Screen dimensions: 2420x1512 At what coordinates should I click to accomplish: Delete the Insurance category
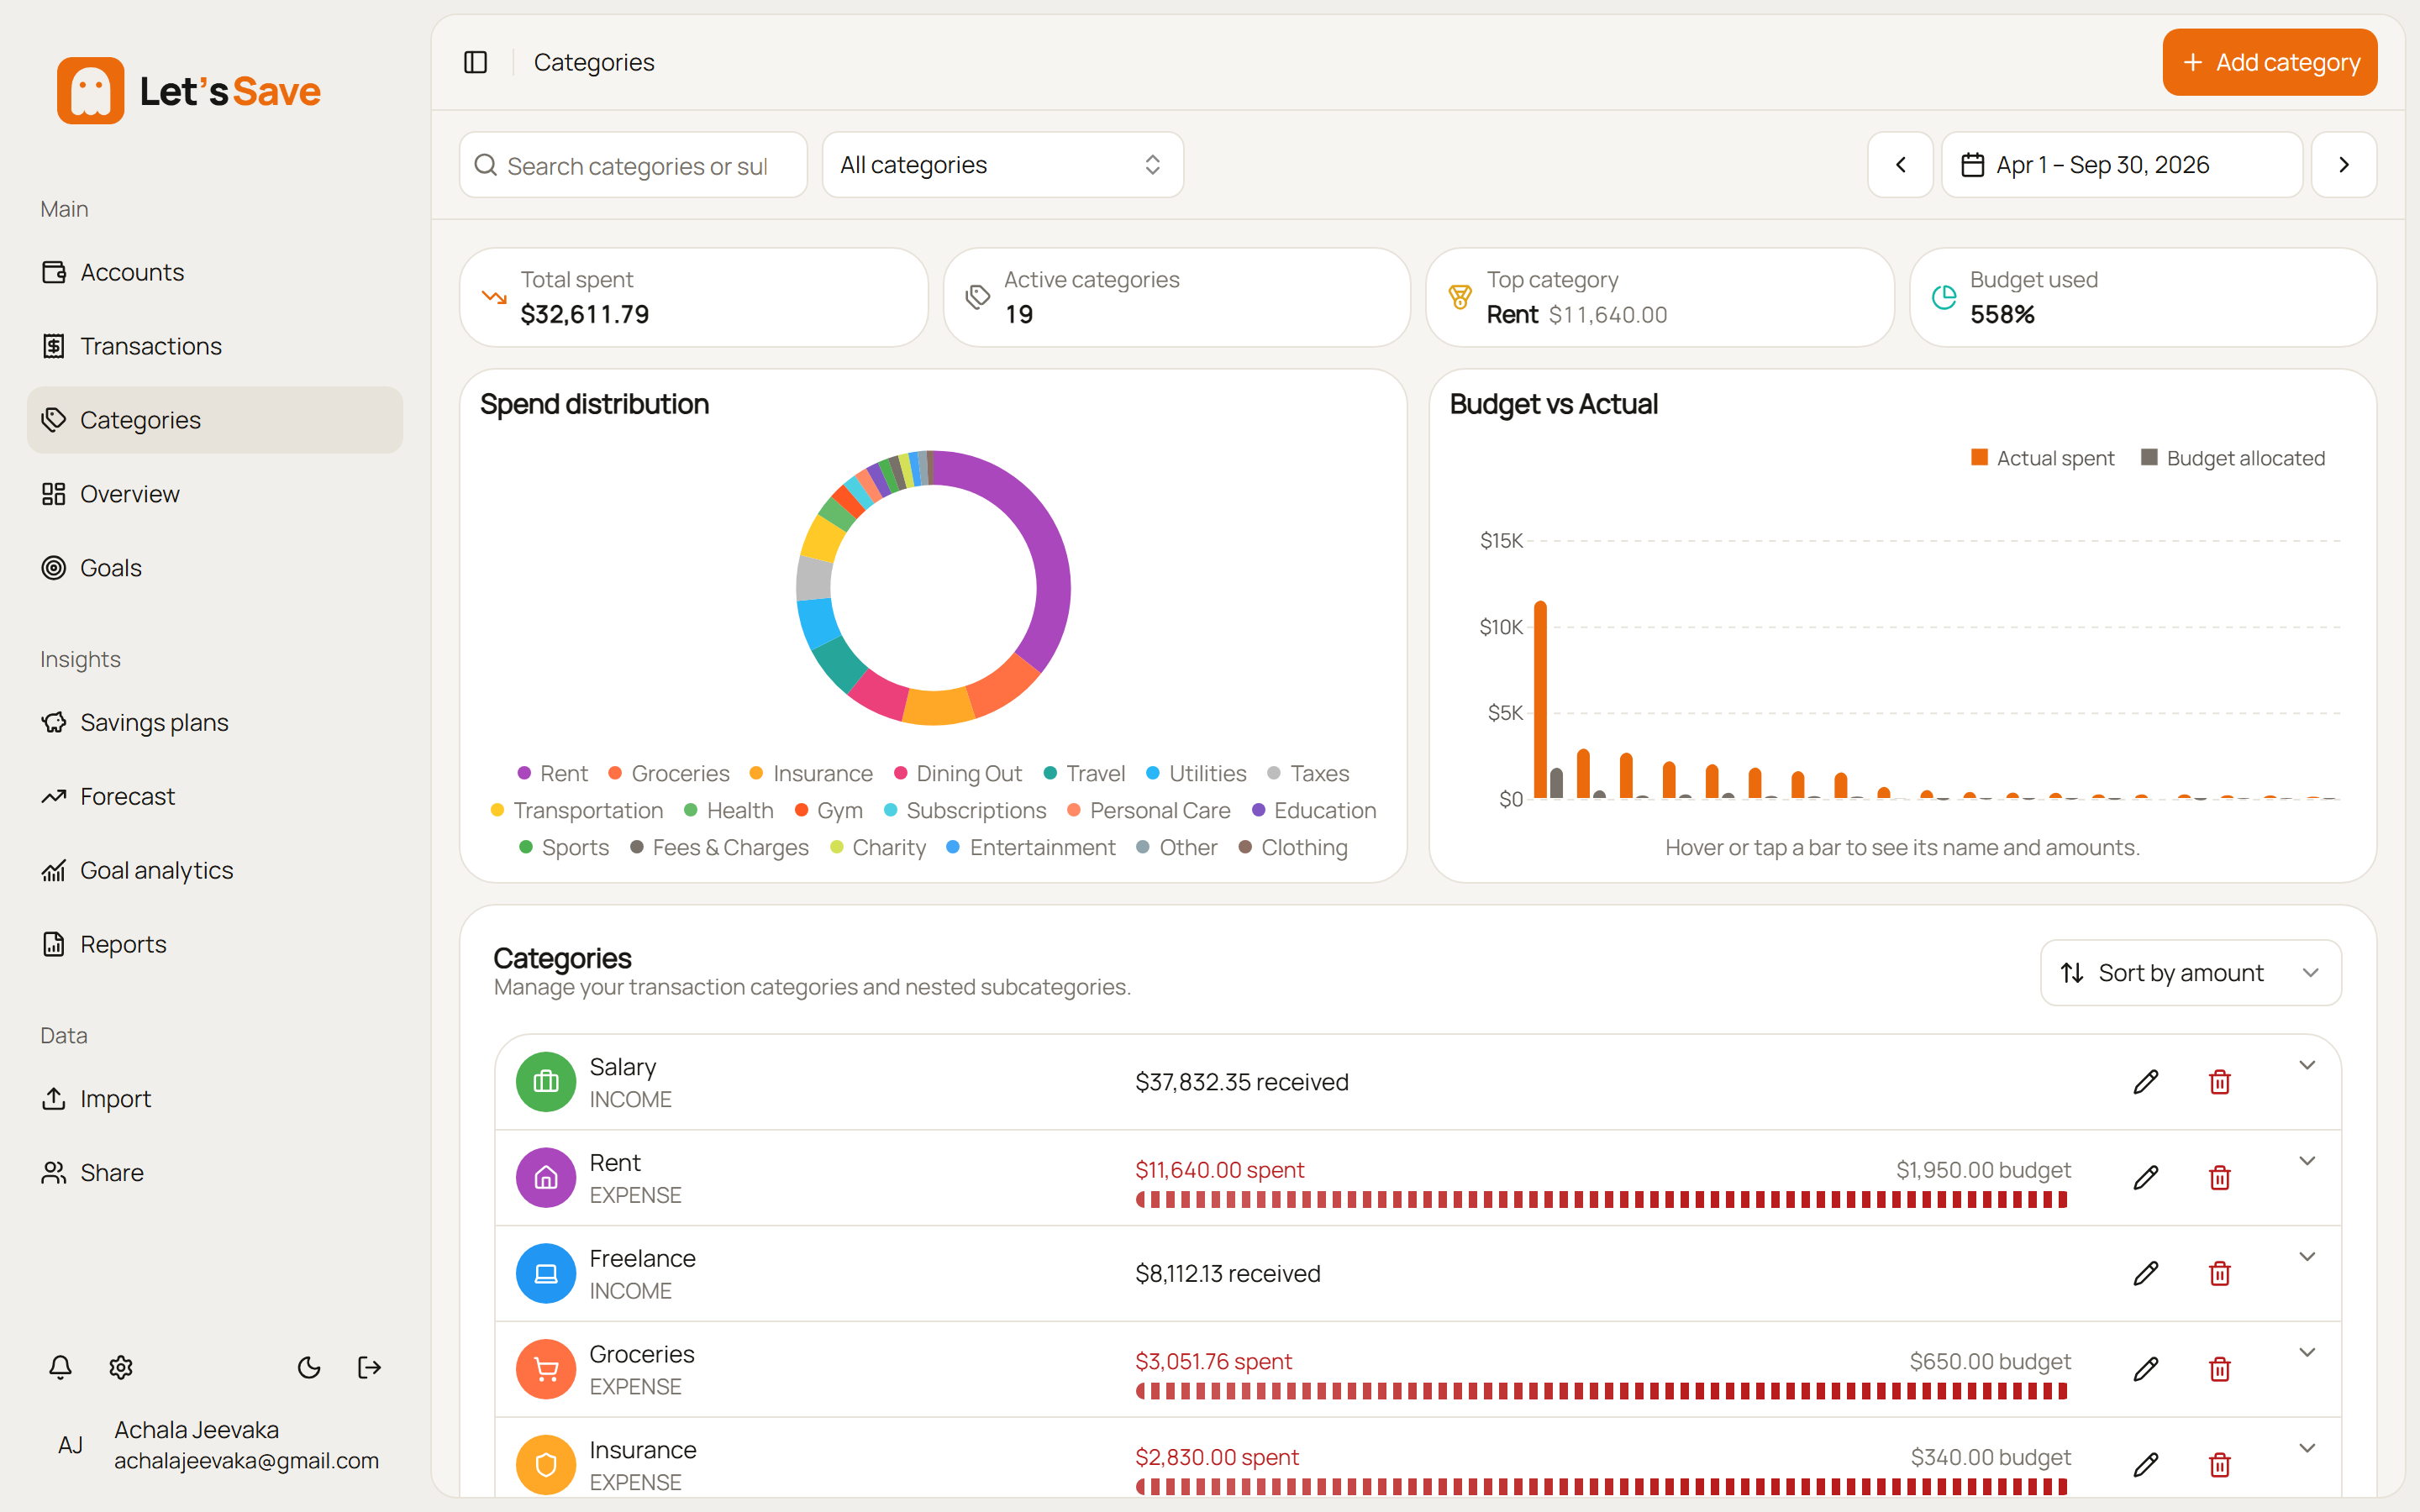[x=2220, y=1465]
